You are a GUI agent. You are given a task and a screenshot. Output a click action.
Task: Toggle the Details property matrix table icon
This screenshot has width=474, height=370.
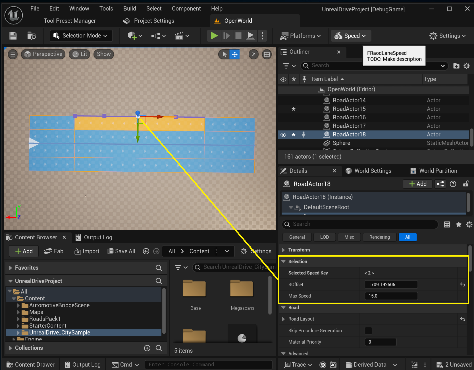click(447, 225)
